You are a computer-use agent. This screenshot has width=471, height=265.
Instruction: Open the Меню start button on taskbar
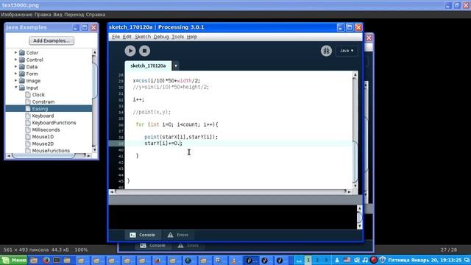click(14, 260)
